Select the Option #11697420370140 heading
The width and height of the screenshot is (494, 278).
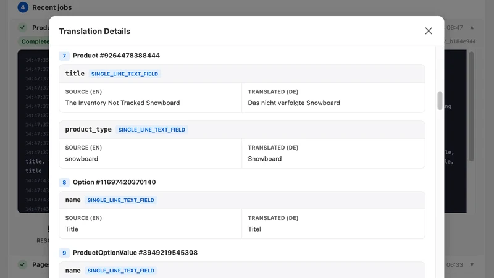click(114, 182)
